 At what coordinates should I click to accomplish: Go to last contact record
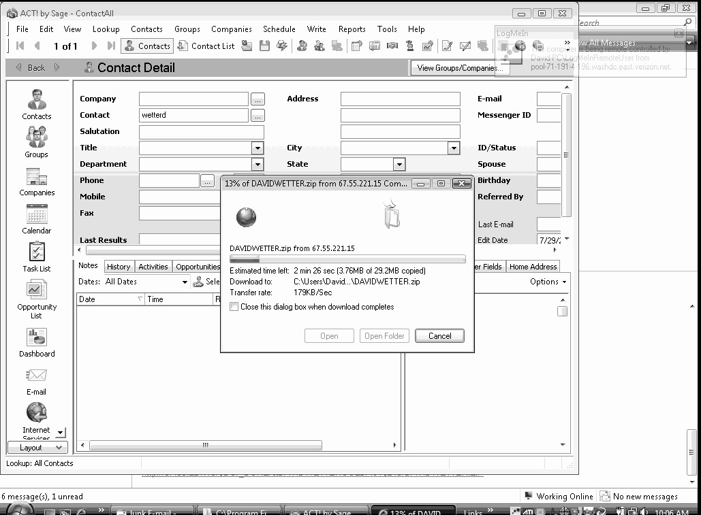coord(111,46)
